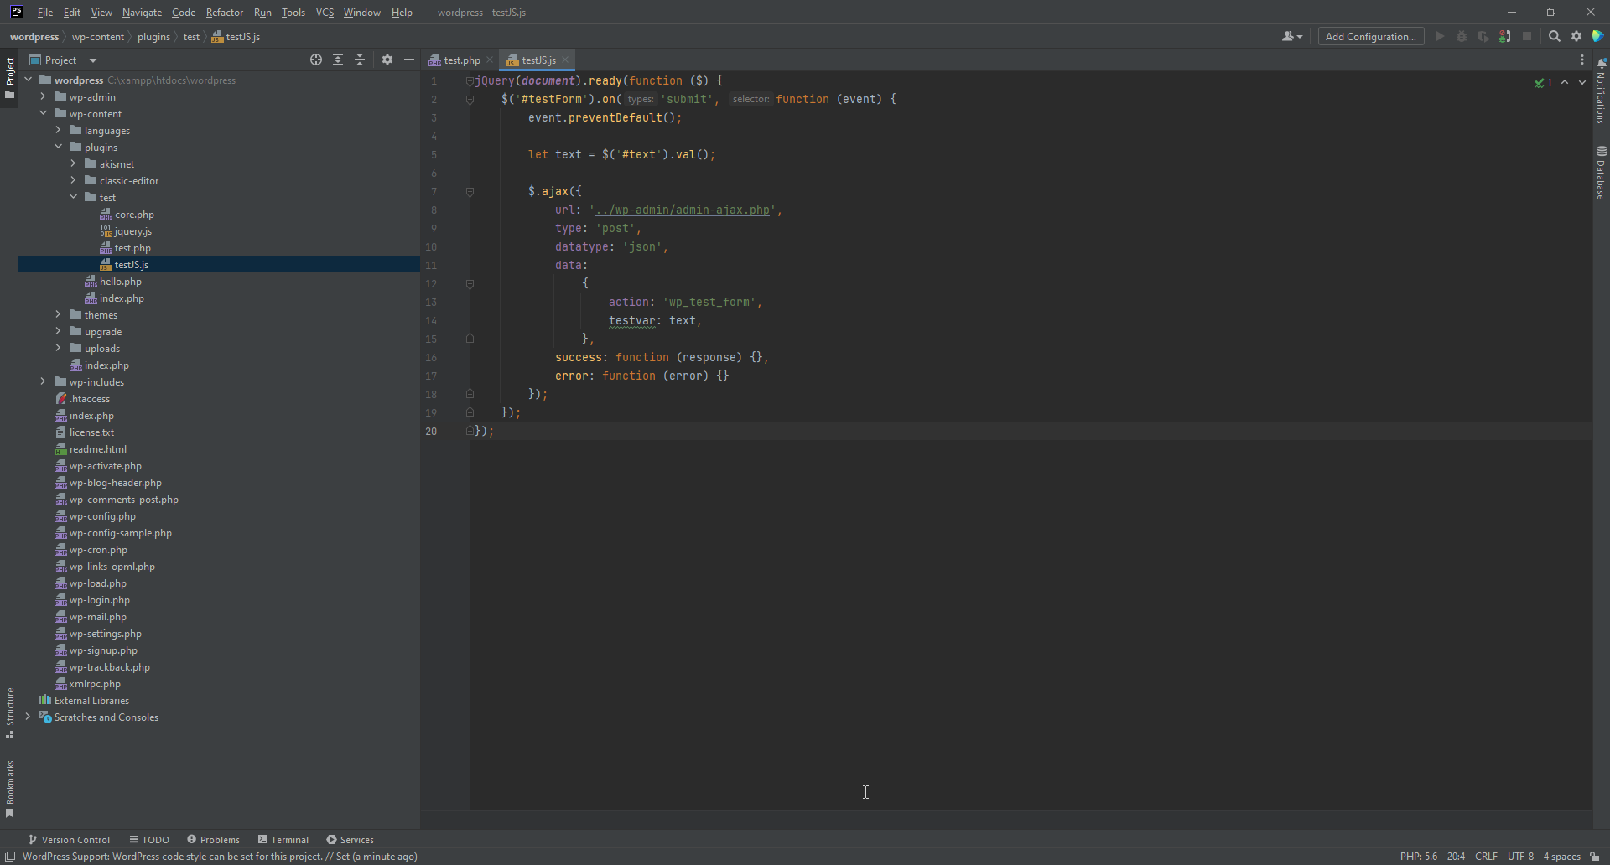Viewport: 1610px width, 865px height.
Task: Open IDE settings gear in main toolbar
Action: [1576, 36]
